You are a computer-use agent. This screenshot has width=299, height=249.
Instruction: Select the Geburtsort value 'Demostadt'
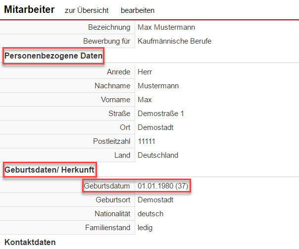155,200
